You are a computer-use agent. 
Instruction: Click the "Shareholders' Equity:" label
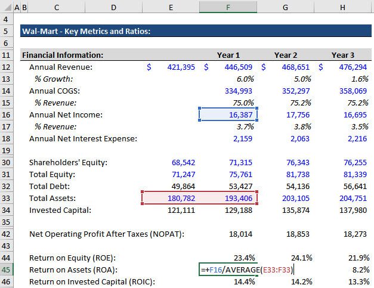[68, 162]
